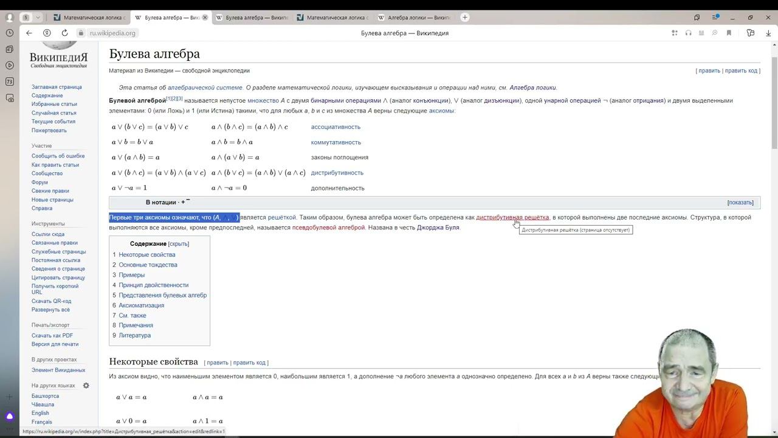Bookmark this page with the bookmark icon
Image resolution: width=778 pixels, height=438 pixels.
tap(729, 33)
